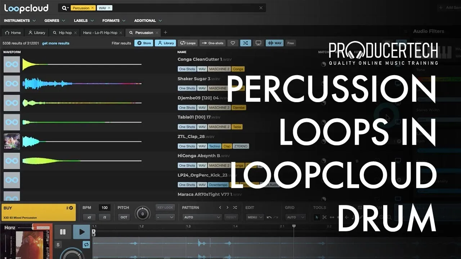Open the Genres dropdown menu
Viewport: 461px width, 259px height.
coord(55,21)
